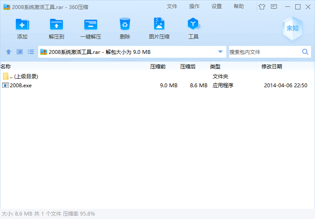Sort by the 名称 column header
The height and width of the screenshot is (219, 315).
75,66
